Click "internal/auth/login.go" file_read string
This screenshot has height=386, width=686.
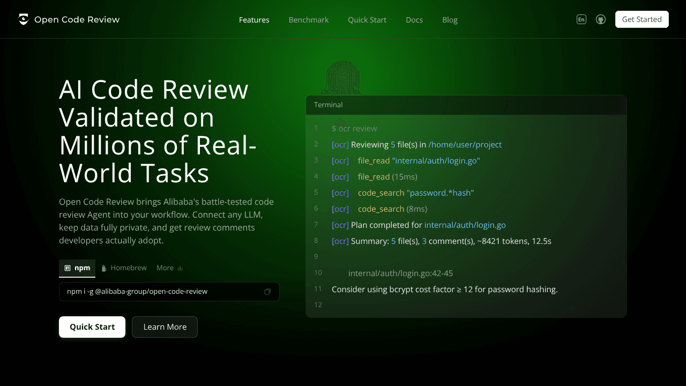click(x=436, y=161)
